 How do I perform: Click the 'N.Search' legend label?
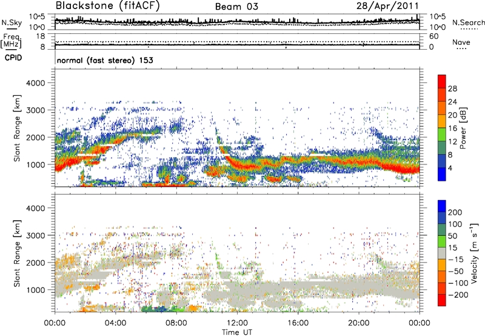(468, 22)
